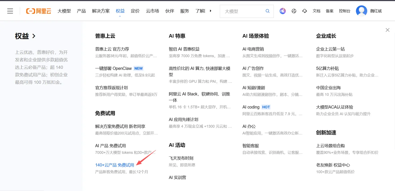Open 飞天发布时刻 link
The width and height of the screenshot is (395, 191).
coord(181,158)
